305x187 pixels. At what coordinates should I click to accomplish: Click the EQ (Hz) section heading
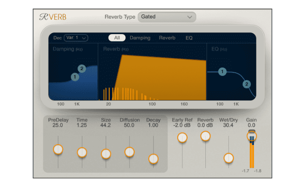[219, 49]
